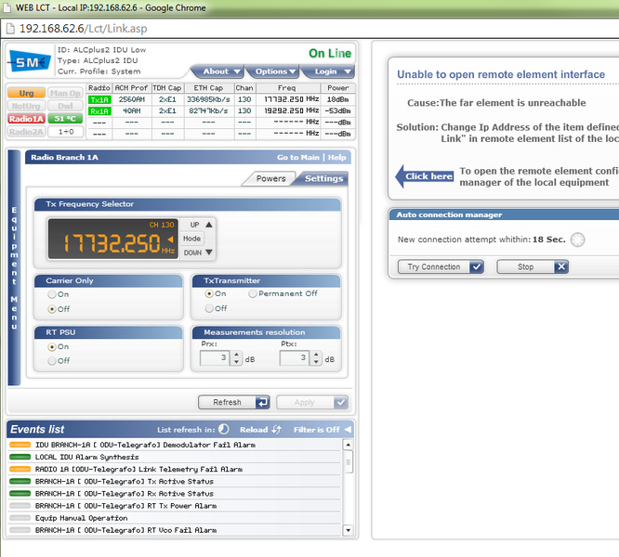
Task: Click the frequency UP arrow
Action: tap(209, 225)
